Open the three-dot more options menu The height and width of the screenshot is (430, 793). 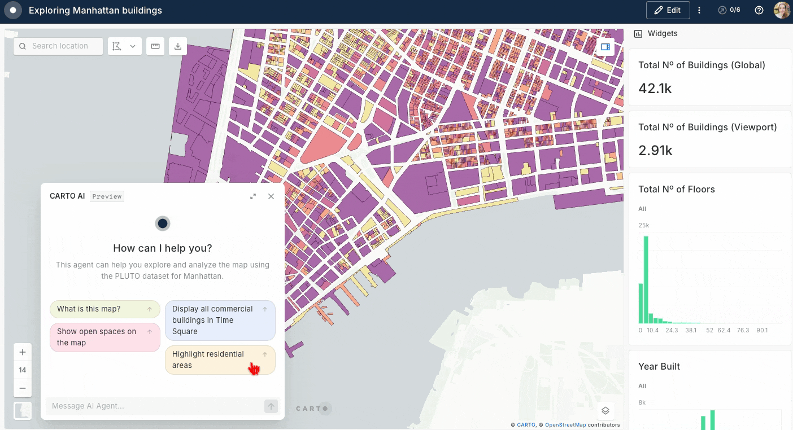699,10
